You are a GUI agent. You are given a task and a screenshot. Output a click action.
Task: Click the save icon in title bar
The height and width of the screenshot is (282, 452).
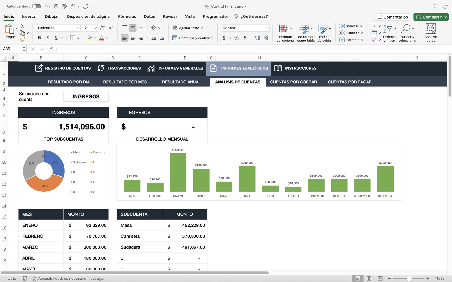point(56,6)
